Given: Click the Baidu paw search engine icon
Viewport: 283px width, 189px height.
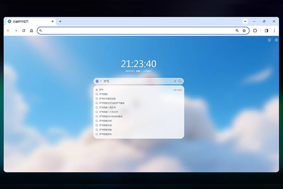Looking at the screenshot, I should click(x=97, y=81).
